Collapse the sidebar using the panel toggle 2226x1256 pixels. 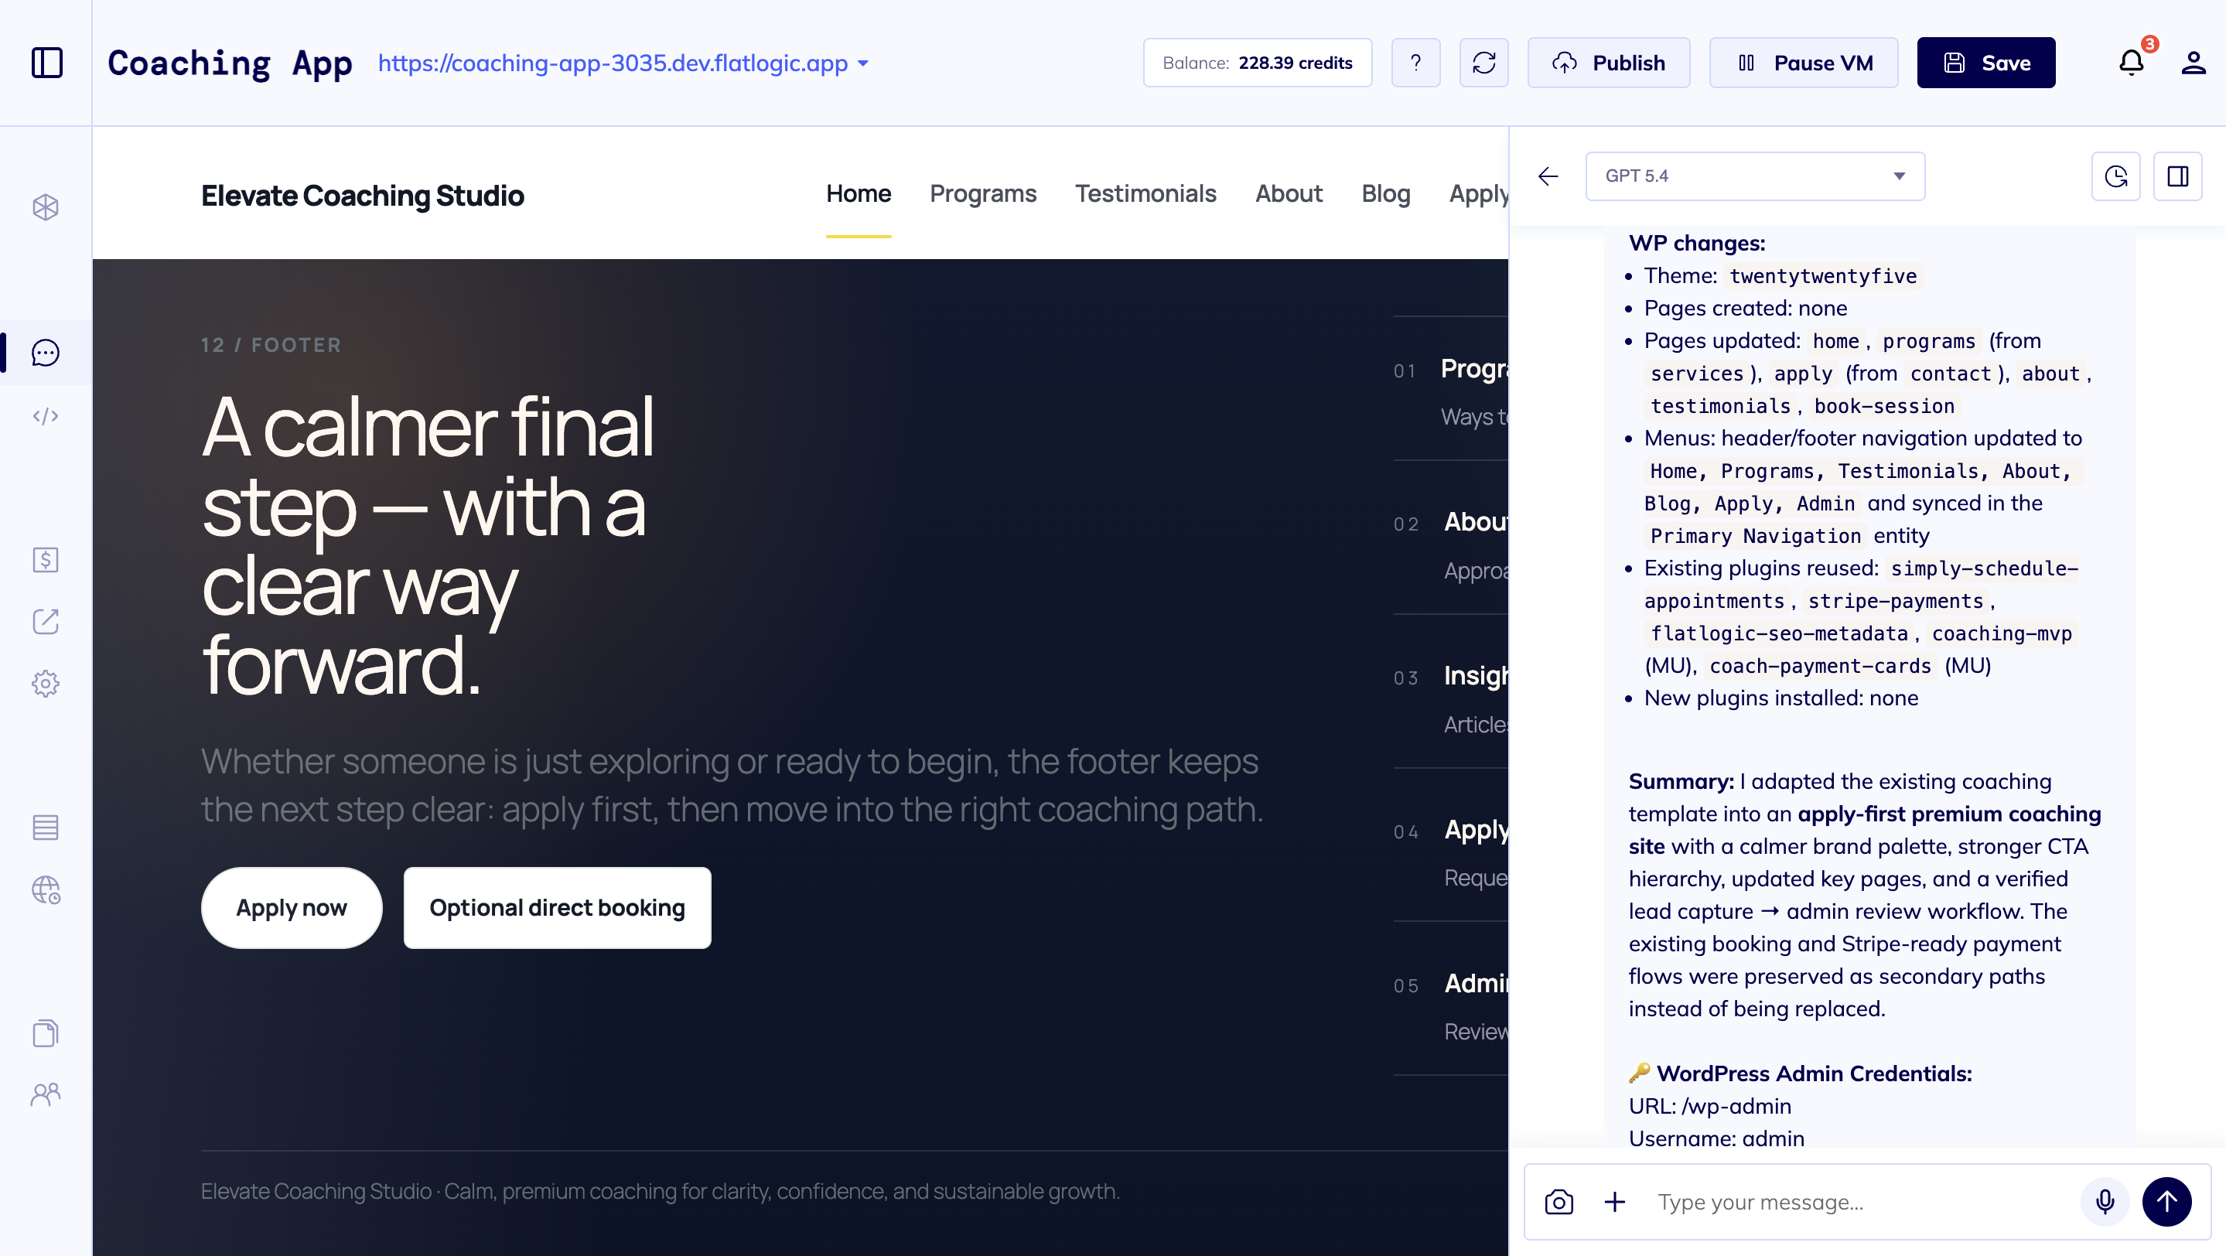[46, 62]
